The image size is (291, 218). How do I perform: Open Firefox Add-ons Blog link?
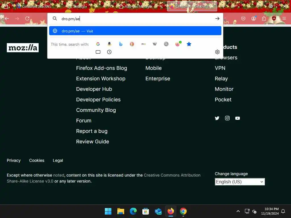[x=101, y=68]
